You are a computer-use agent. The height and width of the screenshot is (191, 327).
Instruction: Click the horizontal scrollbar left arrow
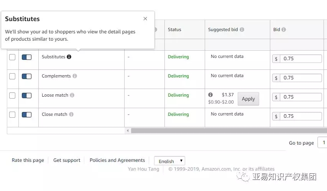coord(128,131)
